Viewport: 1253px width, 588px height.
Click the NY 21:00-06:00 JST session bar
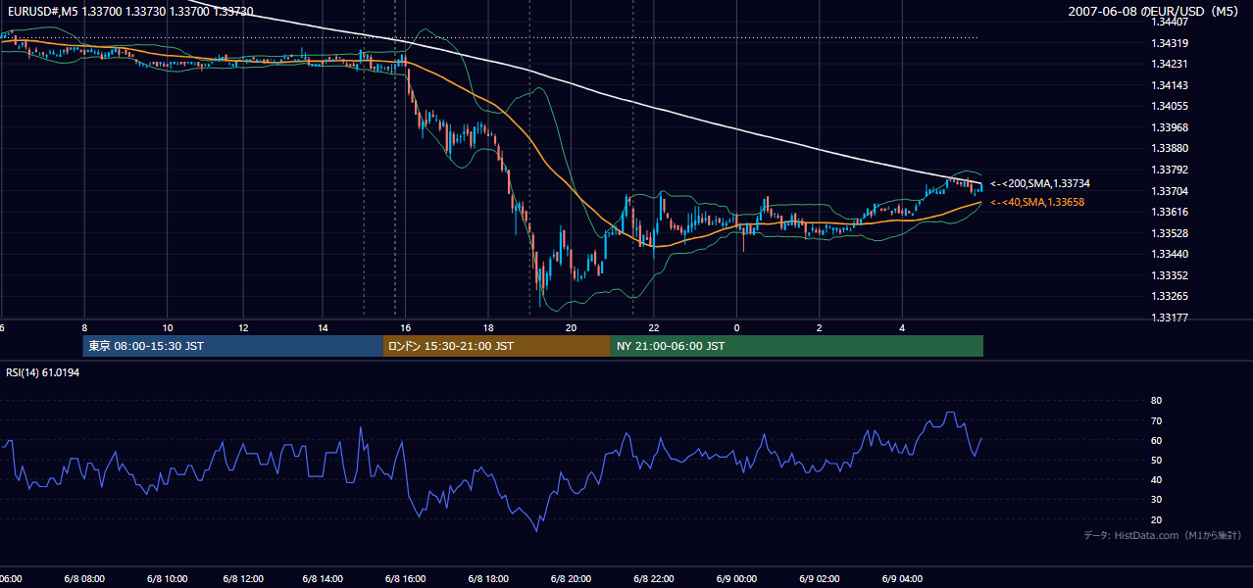click(797, 346)
